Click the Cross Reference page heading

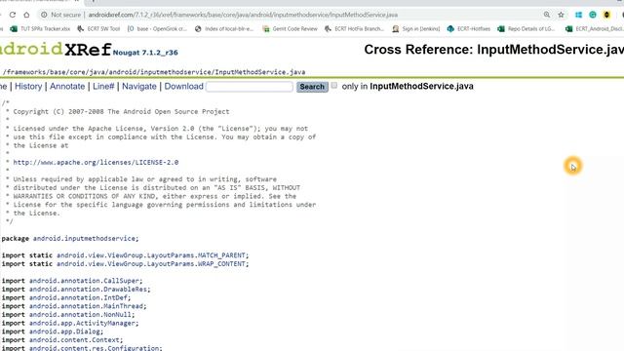coord(494,50)
